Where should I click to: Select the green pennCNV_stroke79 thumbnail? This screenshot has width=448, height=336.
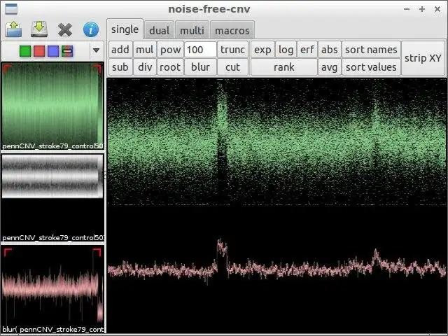pos(52,106)
